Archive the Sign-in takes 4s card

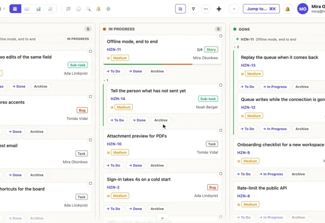157,209
